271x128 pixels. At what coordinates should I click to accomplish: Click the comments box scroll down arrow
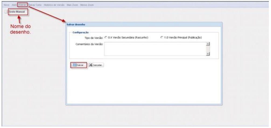click(207, 54)
